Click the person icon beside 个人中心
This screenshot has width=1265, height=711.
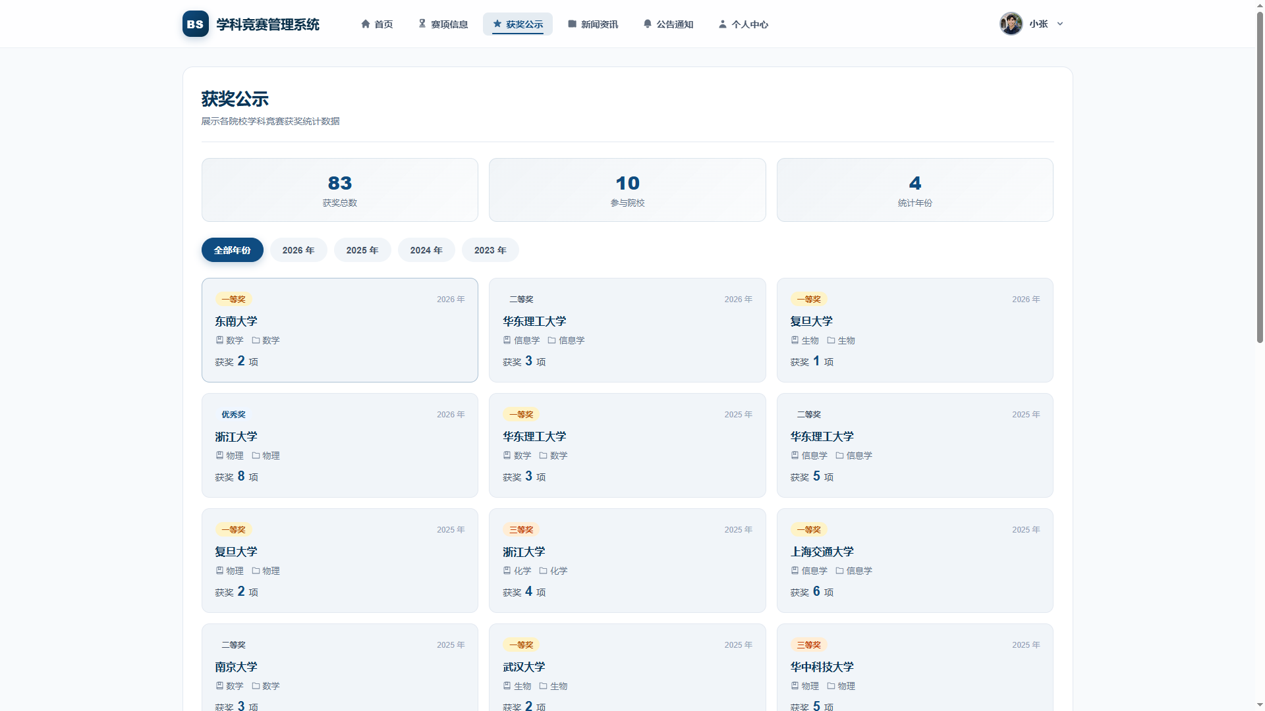pos(723,24)
